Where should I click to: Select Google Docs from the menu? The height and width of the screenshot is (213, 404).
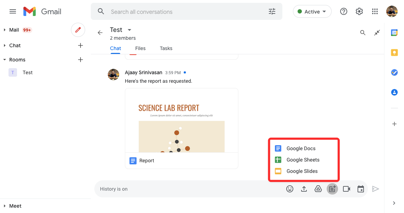301,148
